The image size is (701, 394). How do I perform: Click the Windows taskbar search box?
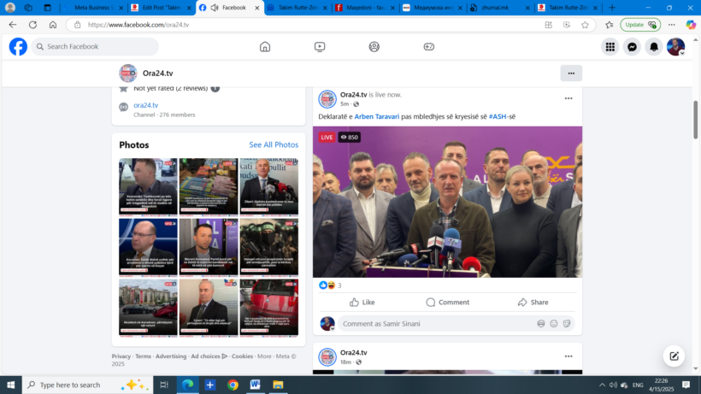point(87,385)
